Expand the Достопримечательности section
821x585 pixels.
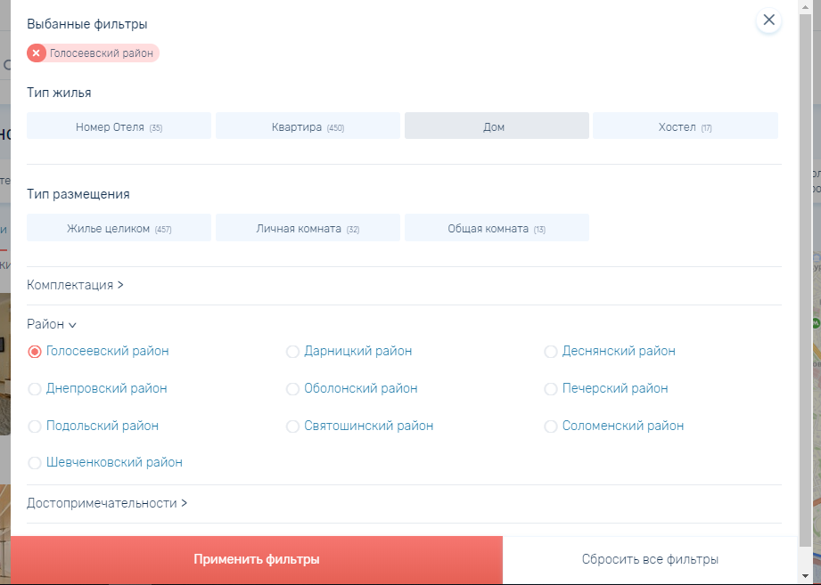(x=107, y=503)
